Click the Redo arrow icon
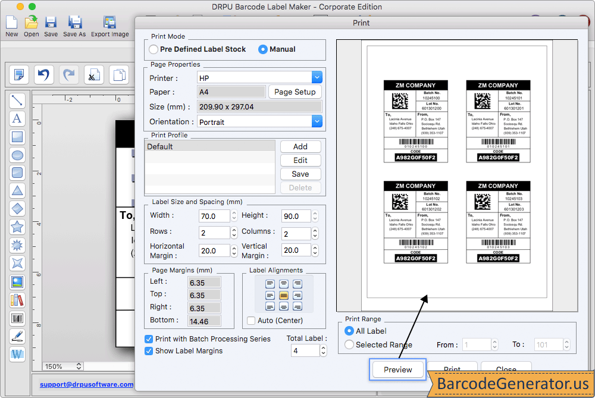Screen dimensions: 595x398 pos(68,75)
